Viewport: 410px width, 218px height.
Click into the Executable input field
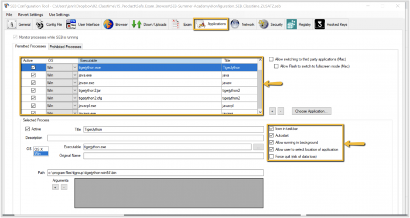point(168,147)
